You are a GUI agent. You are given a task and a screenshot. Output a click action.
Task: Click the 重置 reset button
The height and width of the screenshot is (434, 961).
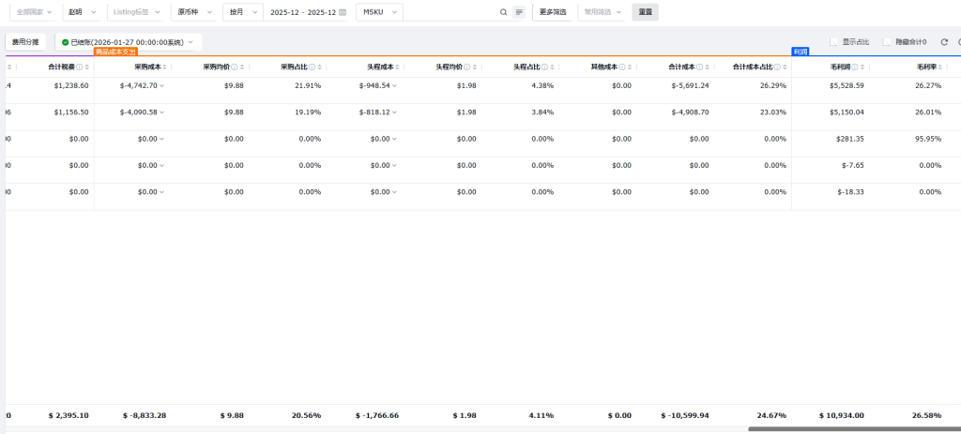point(645,12)
